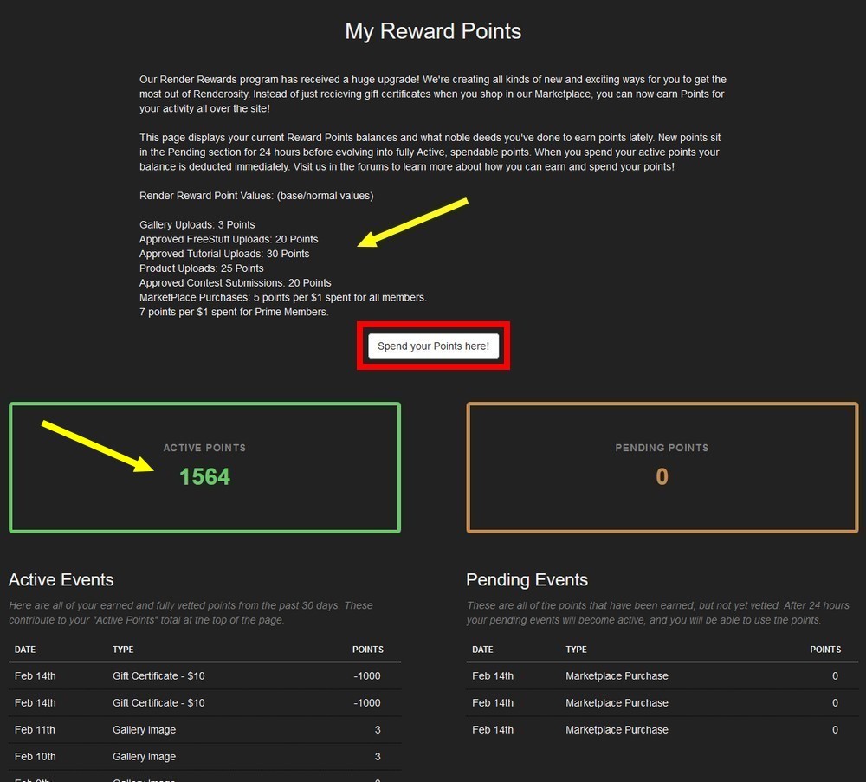The image size is (866, 782).
Task: Click 'Gallery Image' in the Feb 11th row
Action: click(144, 730)
